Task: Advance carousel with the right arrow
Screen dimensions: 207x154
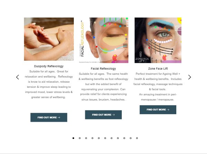Action: (189, 77)
